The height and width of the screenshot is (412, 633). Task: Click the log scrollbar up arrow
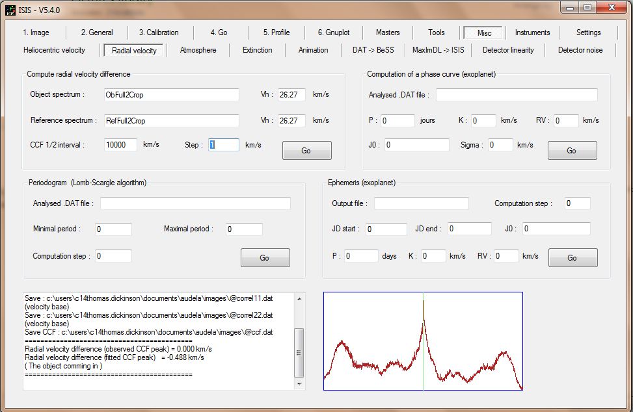[299, 299]
